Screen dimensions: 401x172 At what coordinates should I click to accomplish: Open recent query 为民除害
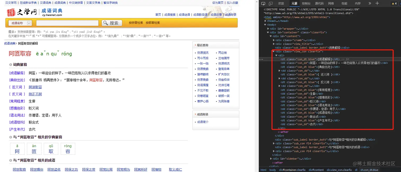click(224, 101)
